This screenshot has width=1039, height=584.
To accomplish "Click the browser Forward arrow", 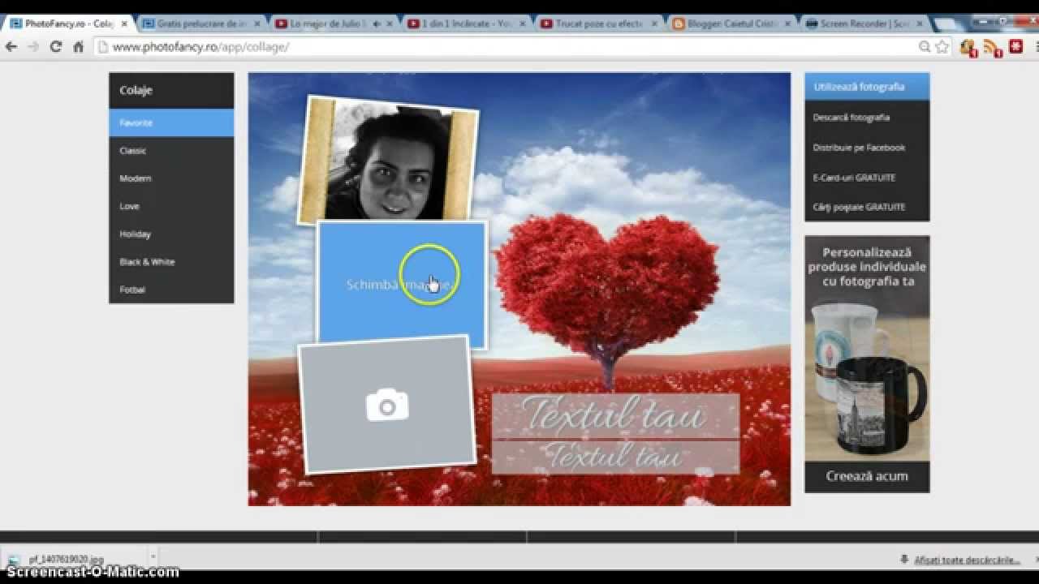I will 33,47.
